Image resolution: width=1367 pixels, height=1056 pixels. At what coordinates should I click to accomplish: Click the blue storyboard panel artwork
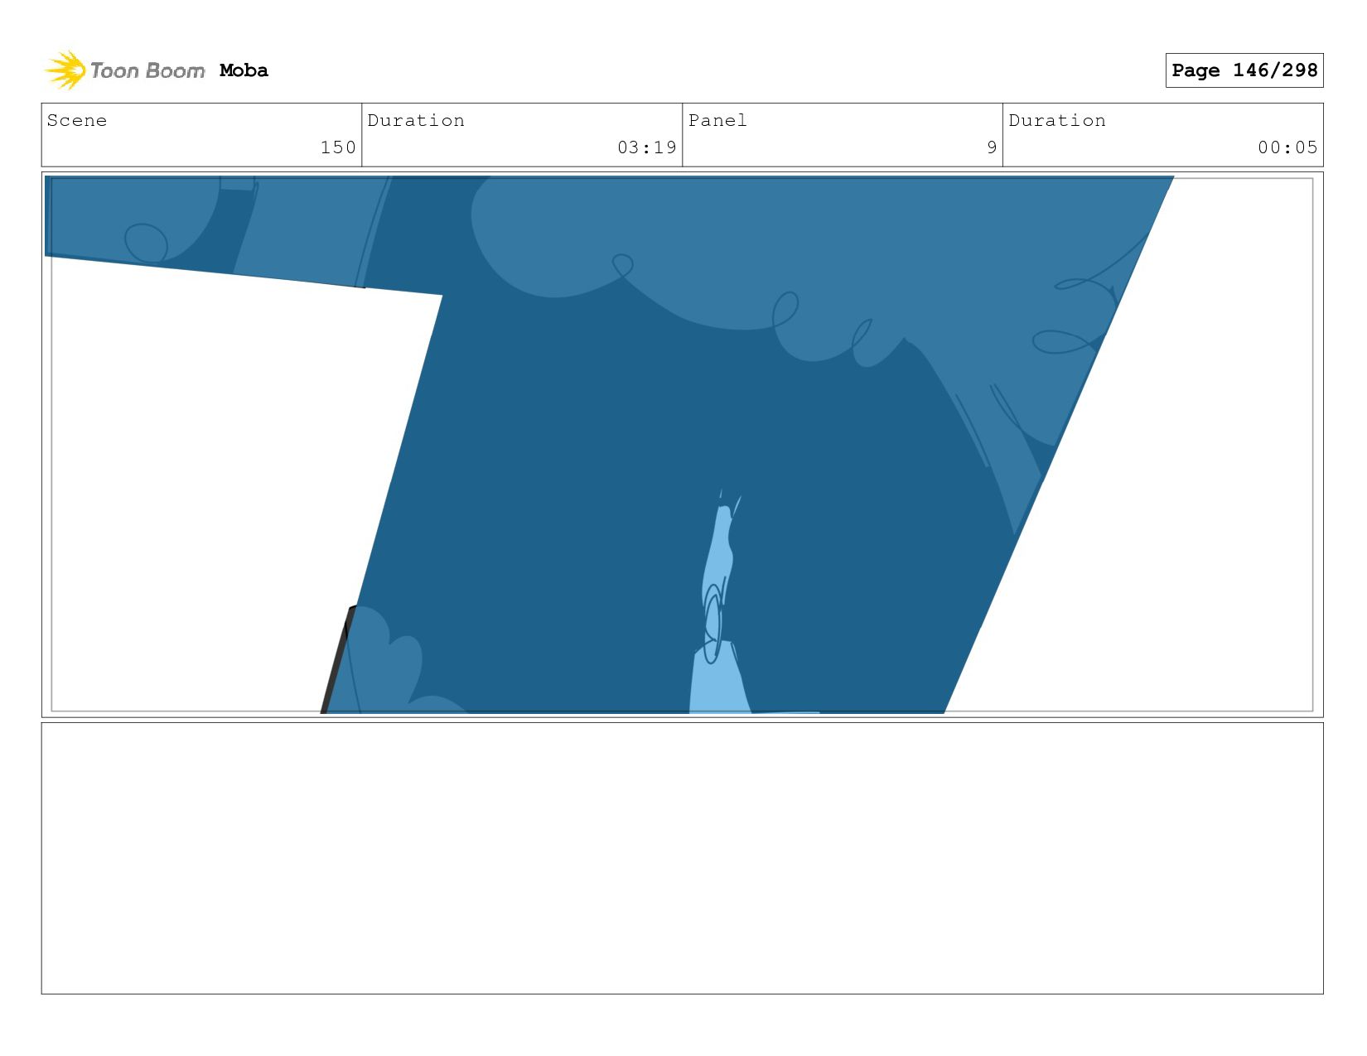[x=682, y=445]
